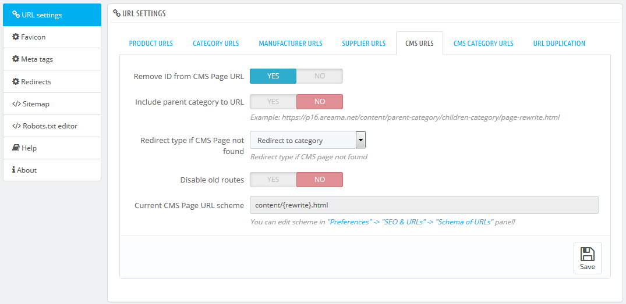This screenshot has width=626, height=304.
Task: Click the Help book icon
Action: pyautogui.click(x=16, y=148)
